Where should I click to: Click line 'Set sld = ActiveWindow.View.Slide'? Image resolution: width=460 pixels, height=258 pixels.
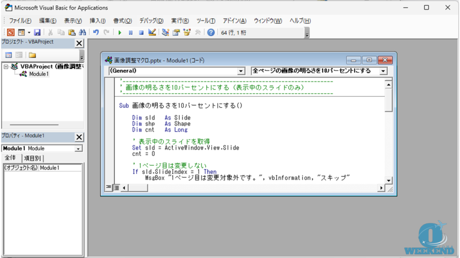click(186, 148)
